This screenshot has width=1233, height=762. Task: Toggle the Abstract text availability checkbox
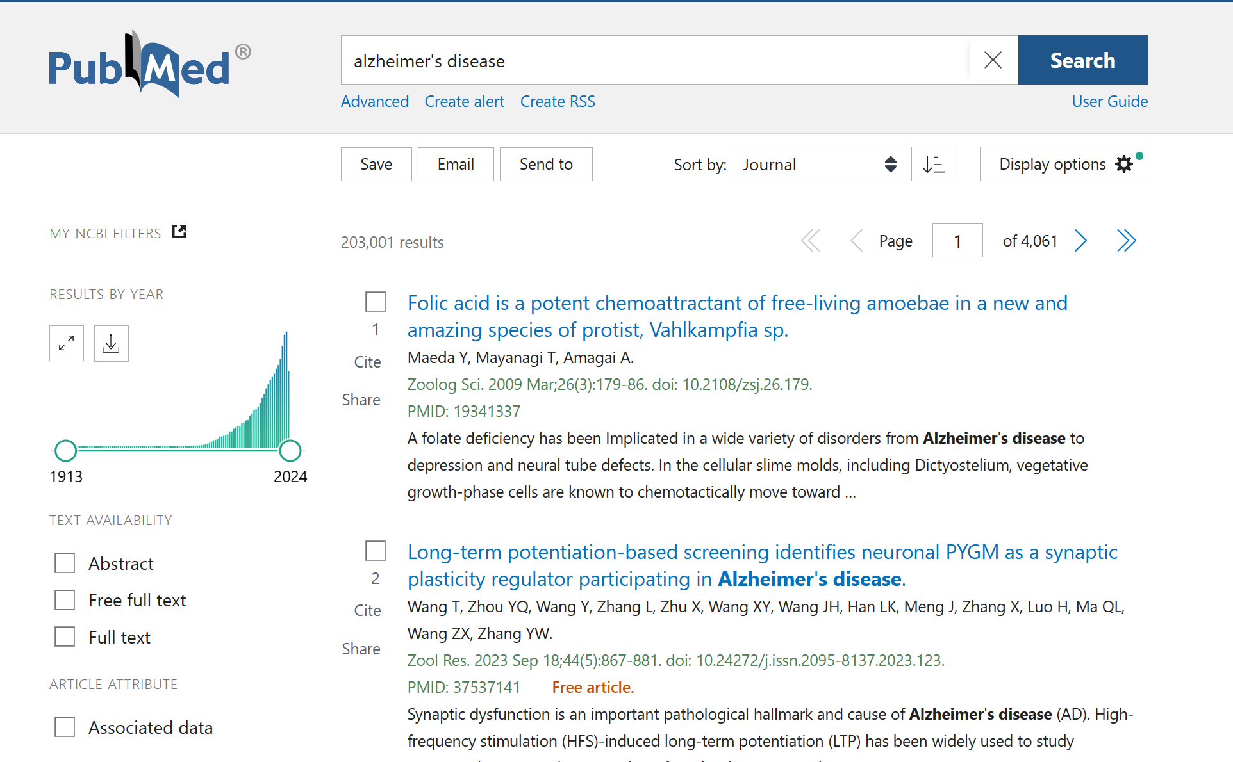click(x=66, y=562)
